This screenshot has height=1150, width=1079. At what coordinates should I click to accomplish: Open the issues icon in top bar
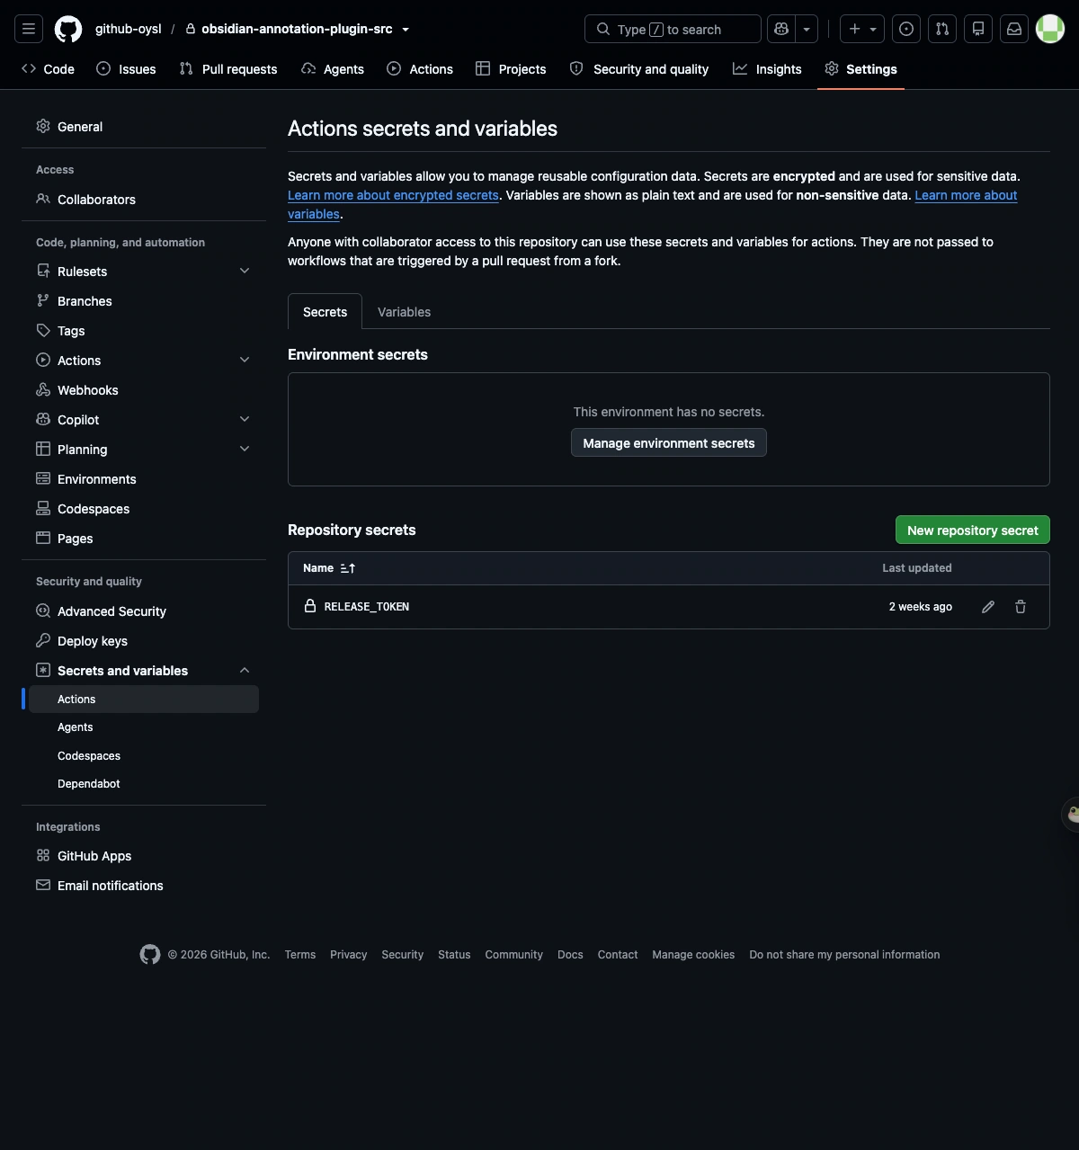coord(906,29)
